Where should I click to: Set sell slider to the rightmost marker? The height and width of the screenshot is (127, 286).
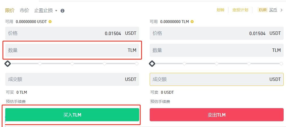point(281,64)
